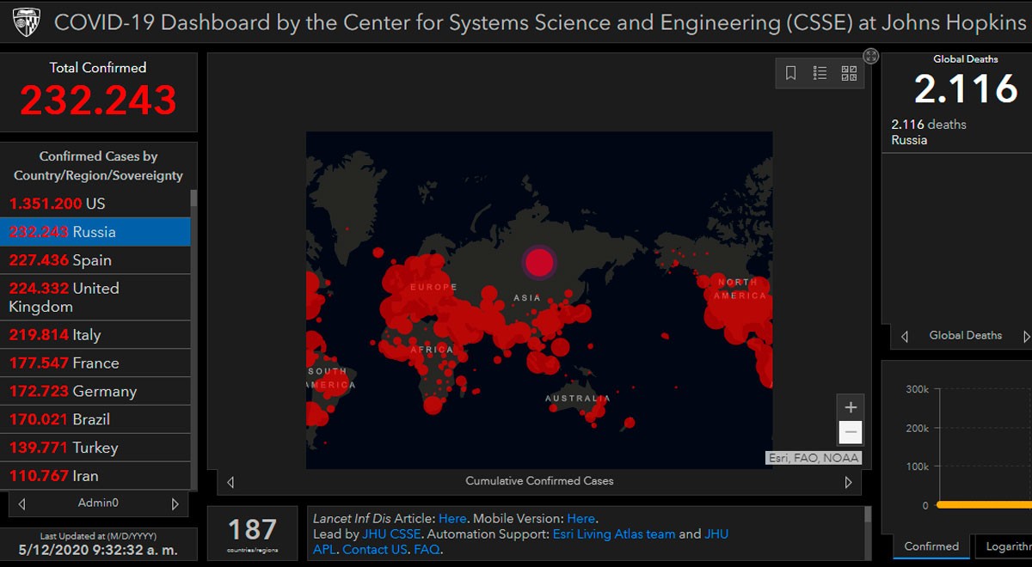
Task: Click the highlighted Russia circle on map
Action: point(539,262)
